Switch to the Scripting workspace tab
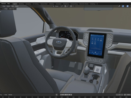Viewport: 131px width, 98px height. (x=93, y=4)
